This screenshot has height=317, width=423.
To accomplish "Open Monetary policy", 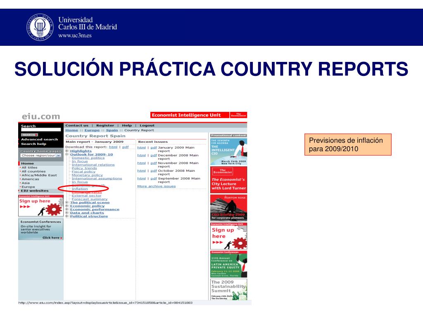I will pyautogui.click(x=87, y=175).
